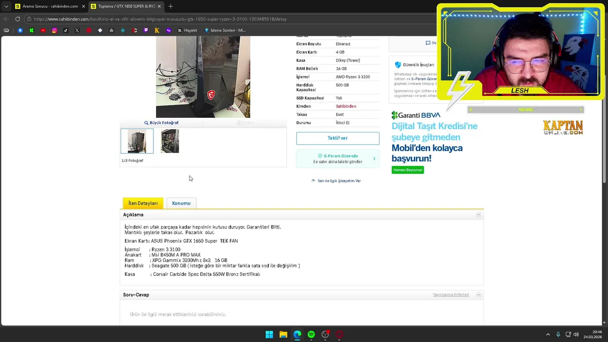Select the first listing photo thumbnail
The height and width of the screenshot is (342, 608).
(x=137, y=141)
